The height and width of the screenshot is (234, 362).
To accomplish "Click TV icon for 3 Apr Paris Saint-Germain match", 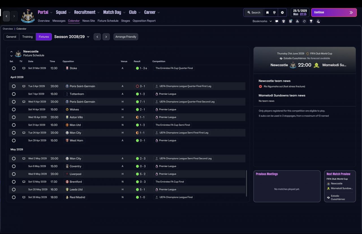I will click(x=24, y=86).
